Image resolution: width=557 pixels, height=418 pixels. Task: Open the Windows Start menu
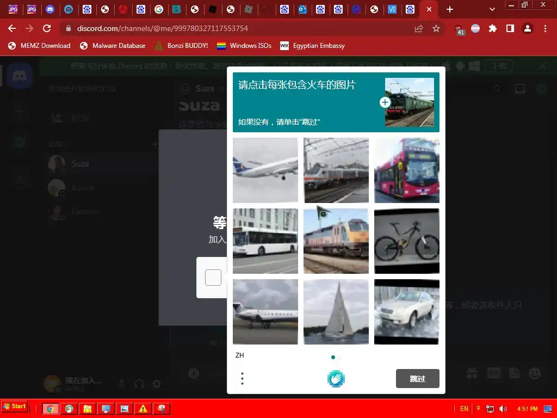(x=15, y=406)
